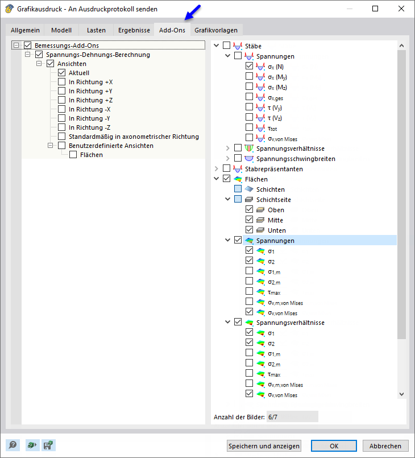Click the Spannungsverhältnisse icon under Stäbe

pos(249,148)
